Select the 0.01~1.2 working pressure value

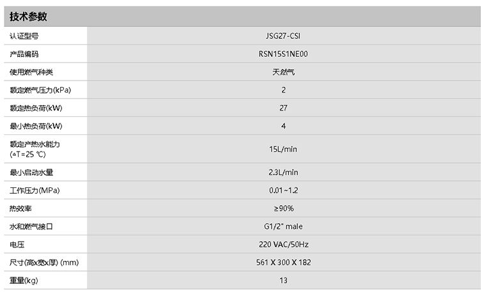pyautogui.click(x=283, y=191)
